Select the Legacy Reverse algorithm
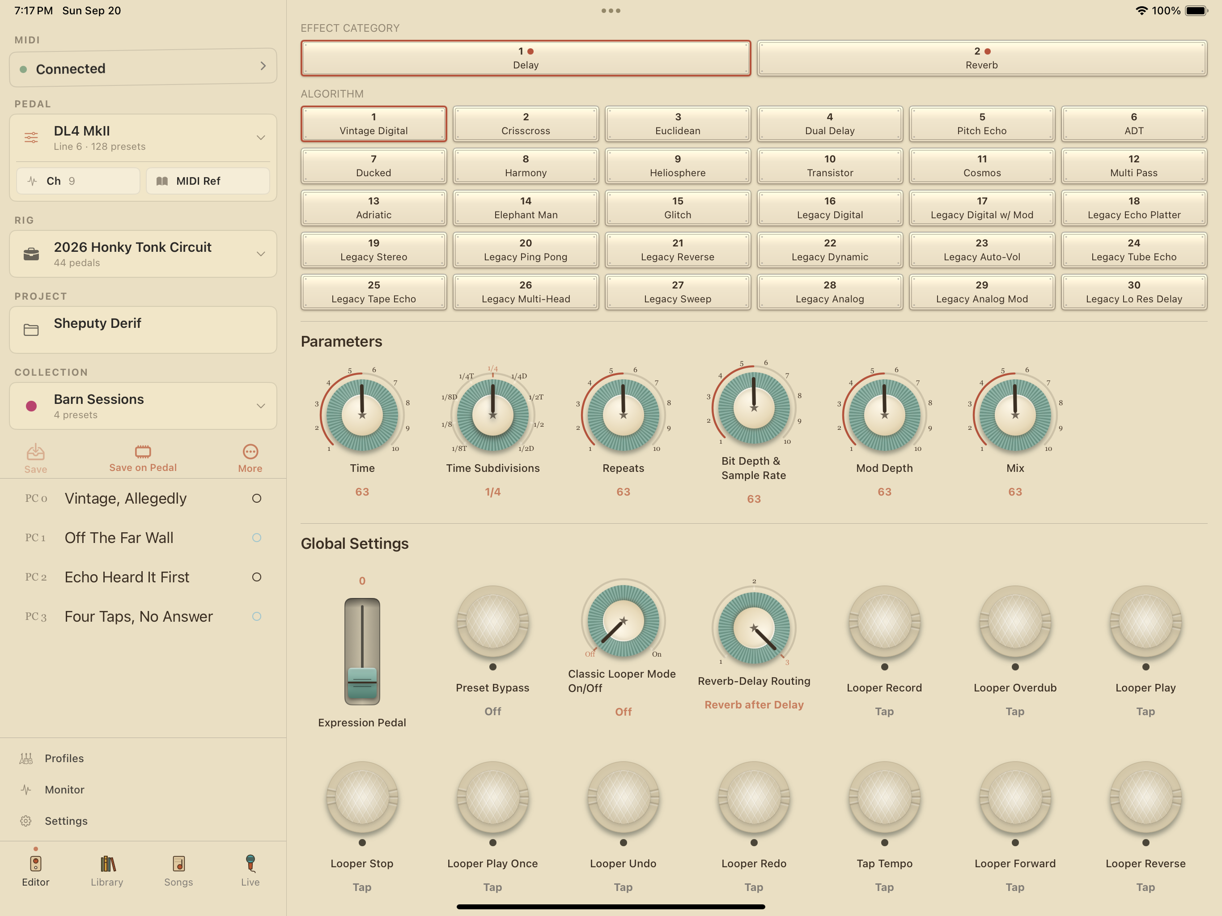The width and height of the screenshot is (1222, 916). coord(678,250)
